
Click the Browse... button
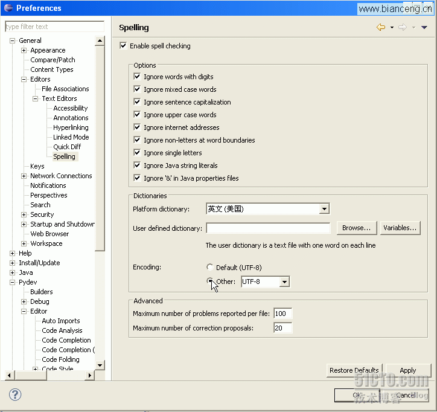(x=357, y=228)
